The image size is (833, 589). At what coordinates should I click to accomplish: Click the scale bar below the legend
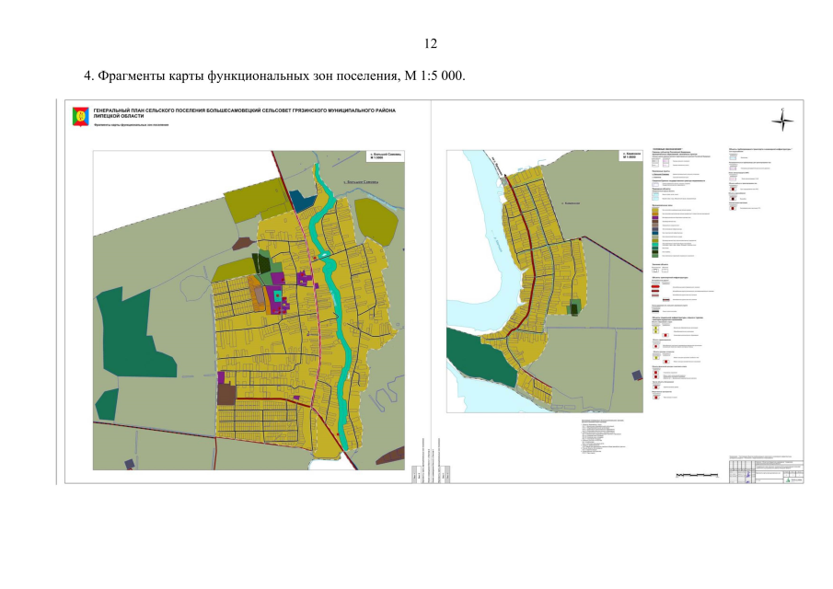[696, 474]
